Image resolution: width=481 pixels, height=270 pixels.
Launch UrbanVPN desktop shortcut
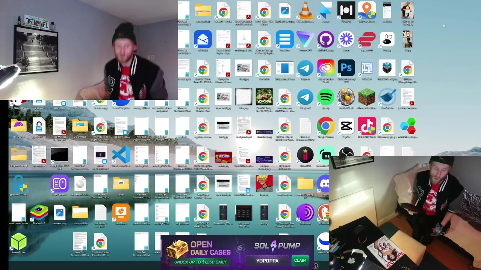tap(305, 155)
